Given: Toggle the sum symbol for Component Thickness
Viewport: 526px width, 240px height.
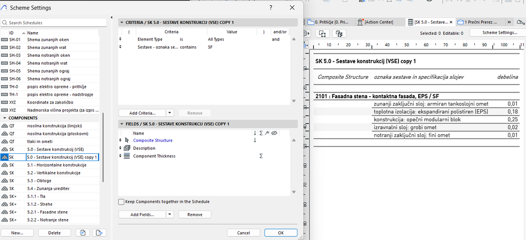Looking at the screenshot, I should point(261,156).
